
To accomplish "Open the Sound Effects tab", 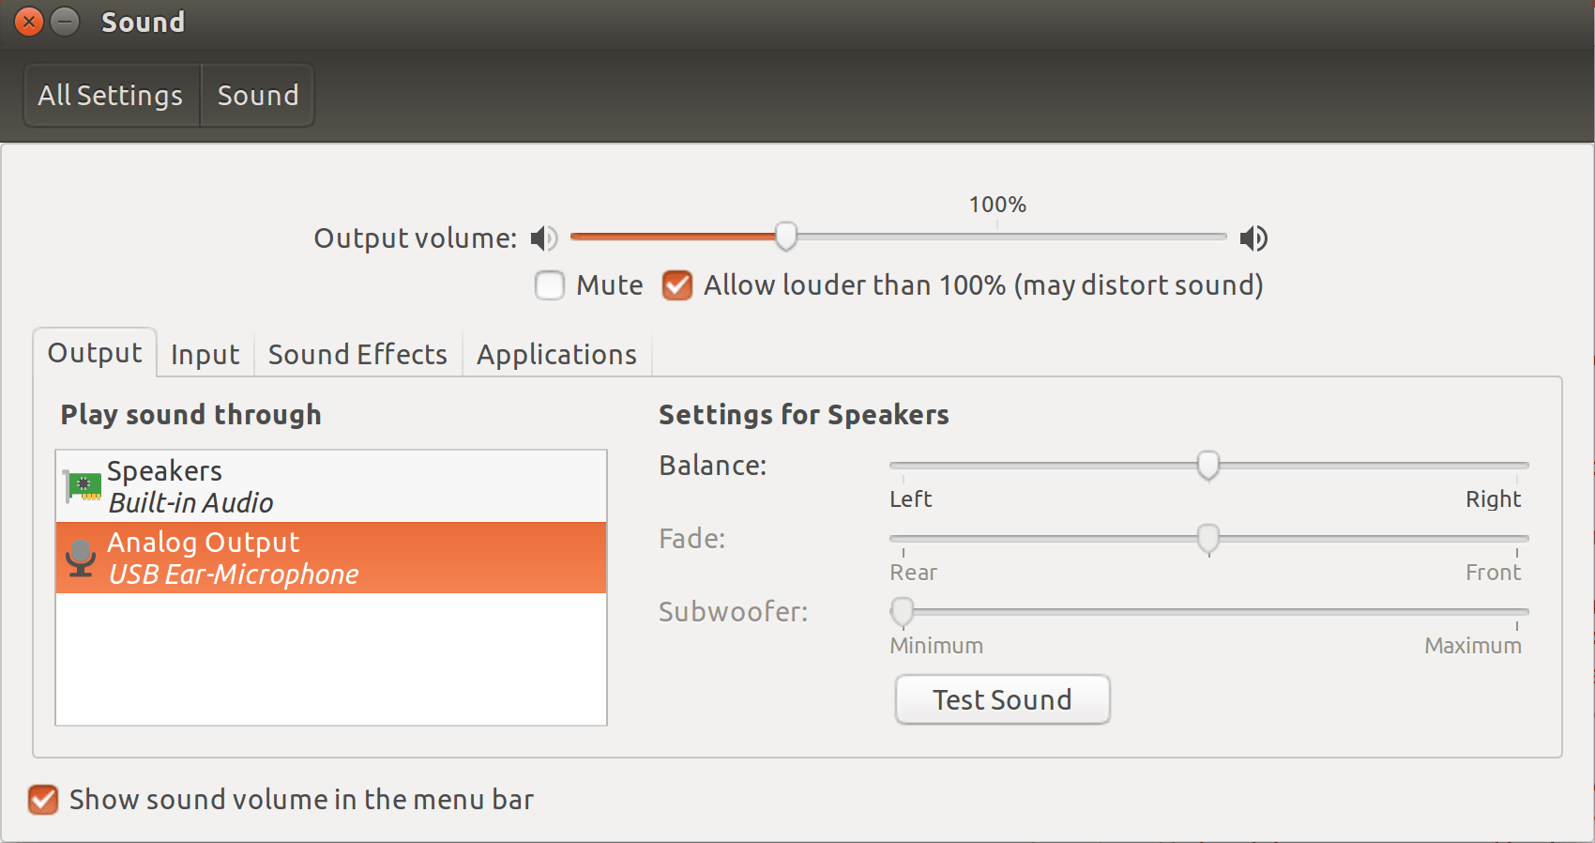I will [357, 355].
